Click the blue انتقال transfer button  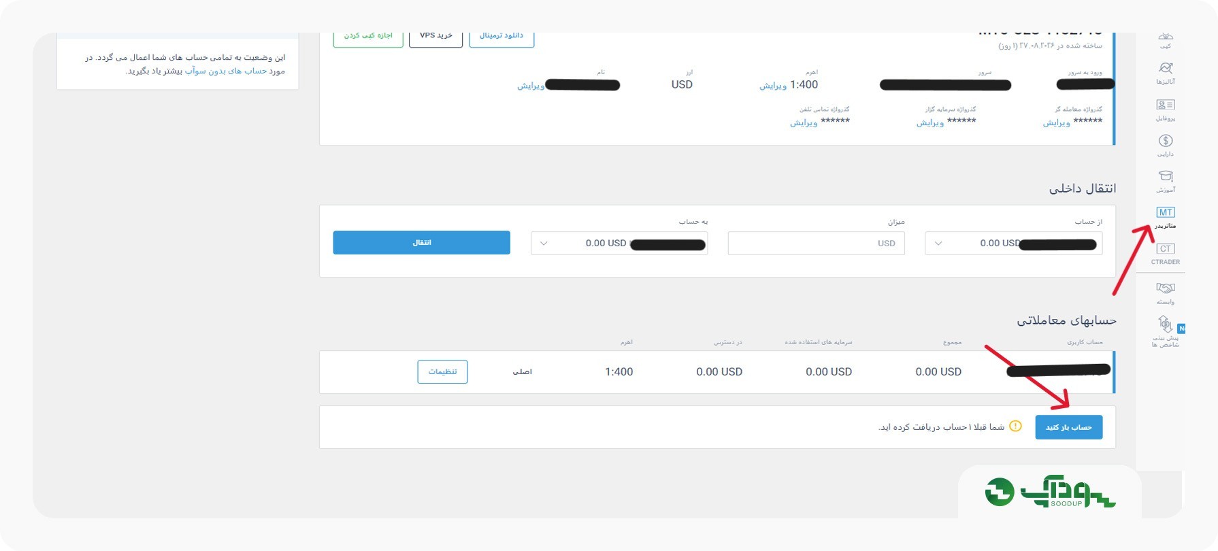point(422,243)
